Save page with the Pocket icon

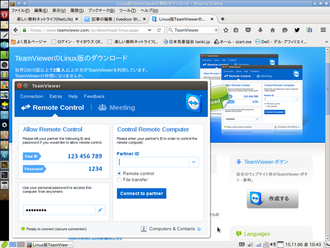point(248,30)
